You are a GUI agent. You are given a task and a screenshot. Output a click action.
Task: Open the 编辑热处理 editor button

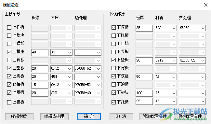(54, 117)
